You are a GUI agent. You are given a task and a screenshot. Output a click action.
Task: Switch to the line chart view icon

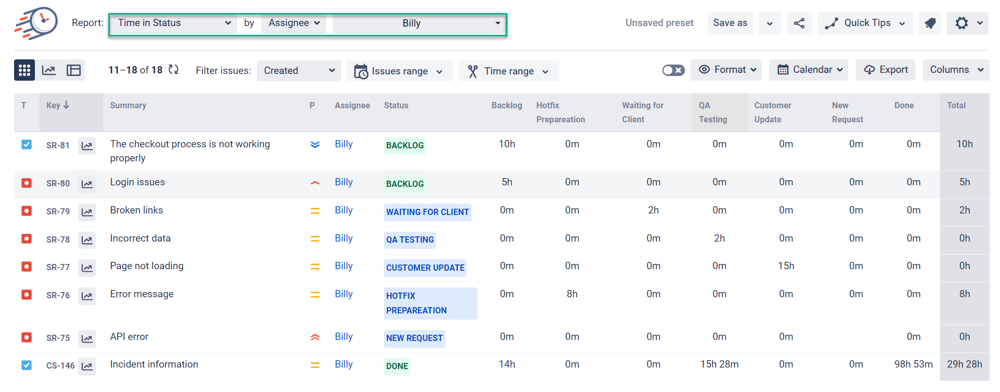click(x=49, y=70)
